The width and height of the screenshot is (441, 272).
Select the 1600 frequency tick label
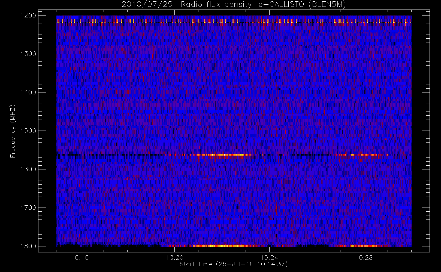[28, 169]
